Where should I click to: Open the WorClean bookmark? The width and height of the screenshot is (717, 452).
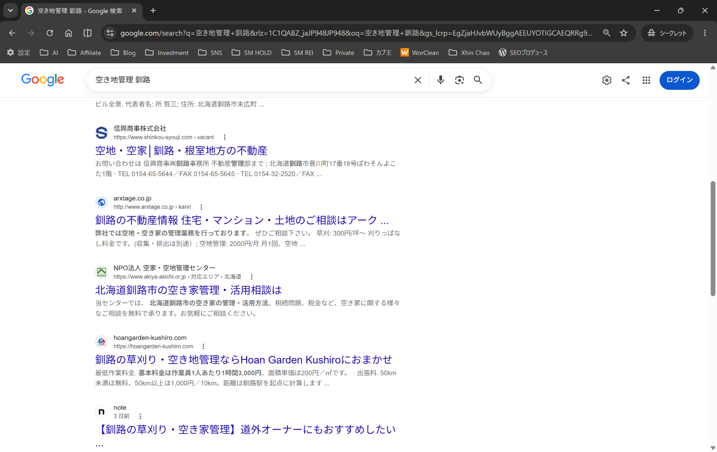tap(420, 52)
